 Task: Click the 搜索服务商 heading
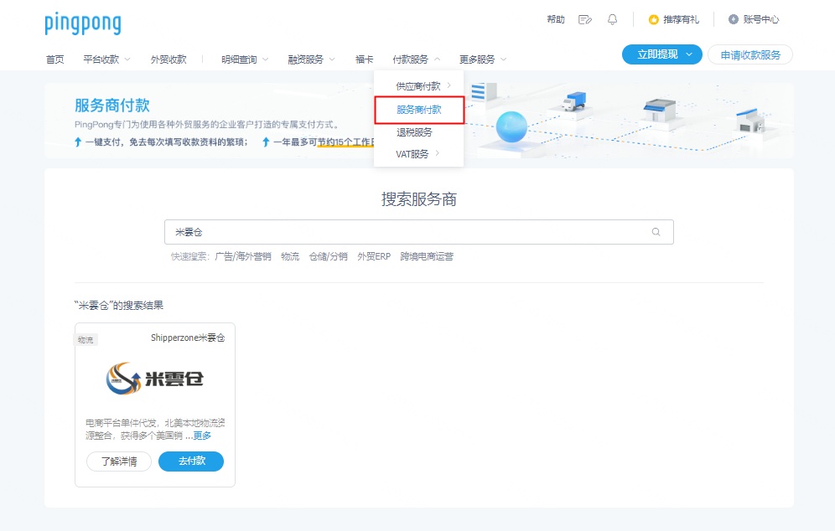[x=418, y=199]
